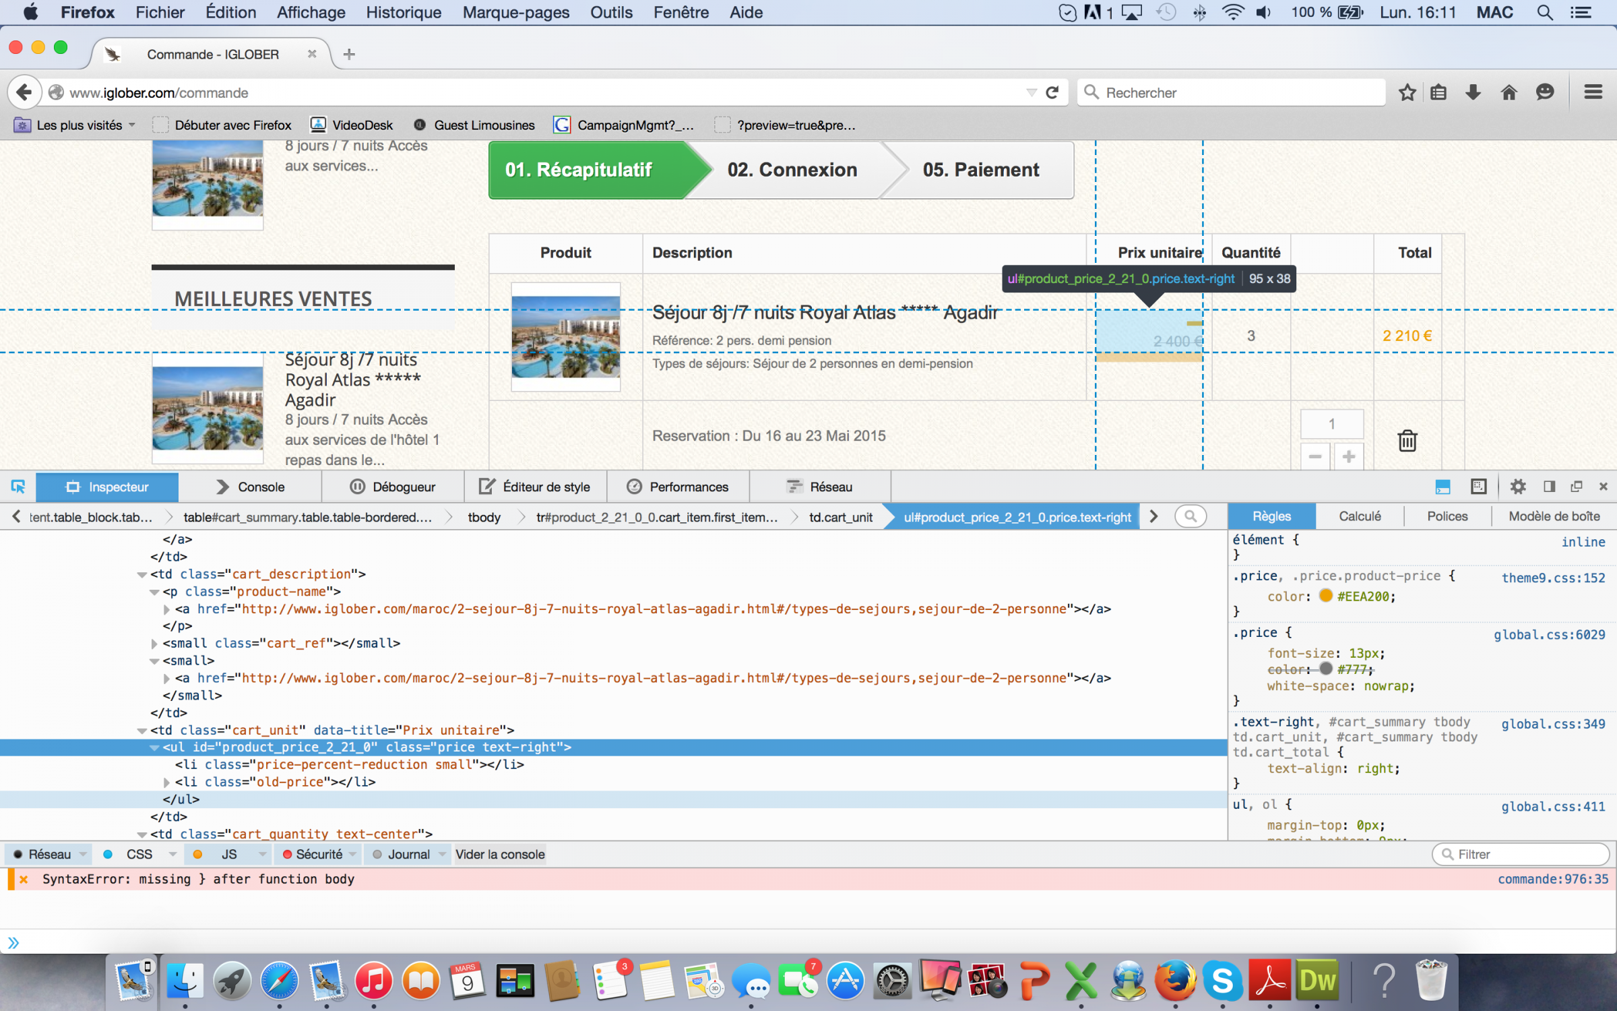The image size is (1617, 1011).
Task: Collapse the td cart_unit node
Action: (x=141, y=731)
